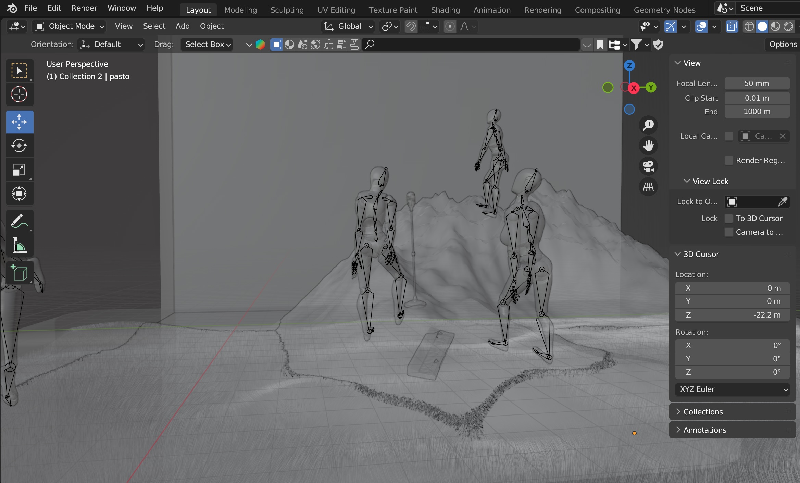Viewport: 800px width, 483px height.
Task: Select the Measure tool
Action: (19, 245)
